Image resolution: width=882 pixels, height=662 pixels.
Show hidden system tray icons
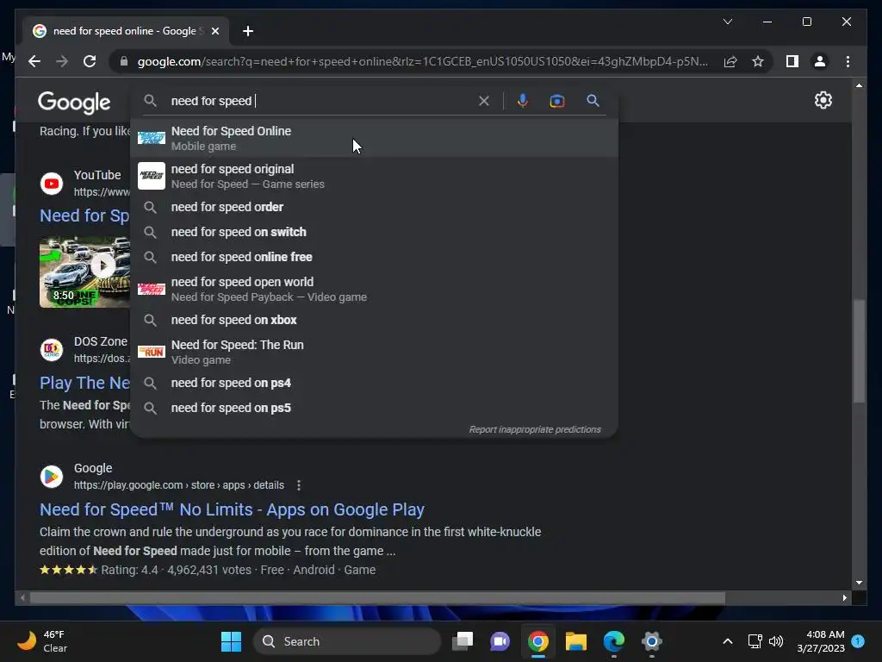tap(727, 641)
